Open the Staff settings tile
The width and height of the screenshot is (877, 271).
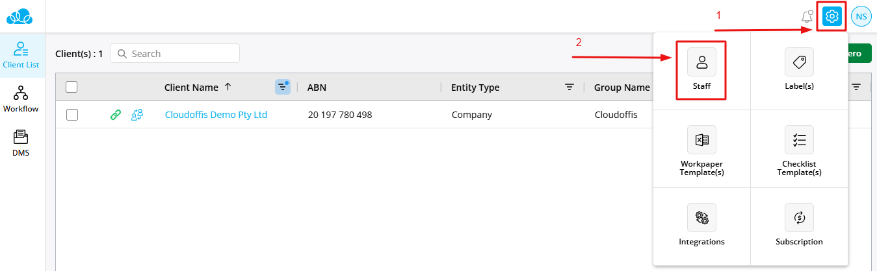[x=701, y=69]
